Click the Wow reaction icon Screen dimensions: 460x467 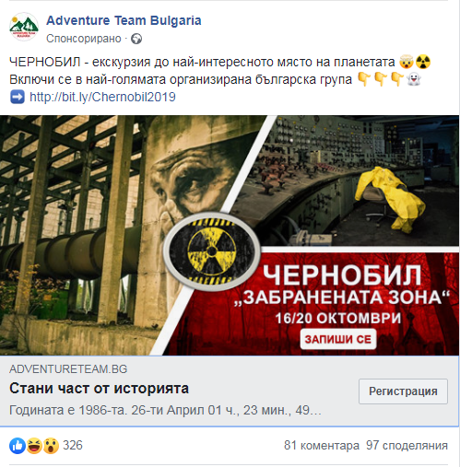(51, 446)
